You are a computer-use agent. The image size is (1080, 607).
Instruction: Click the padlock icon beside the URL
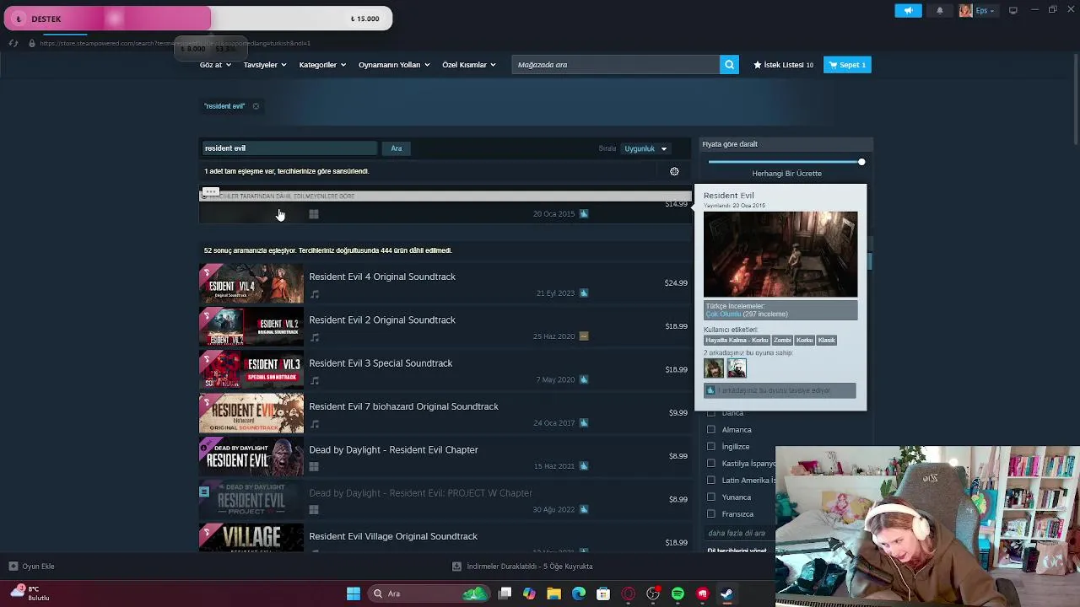32,43
